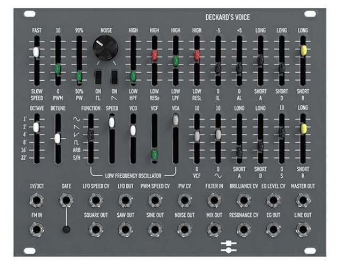The width and height of the screenshot is (341, 266).
Task: Click the NOISE OUT jack
Action: (184, 230)
